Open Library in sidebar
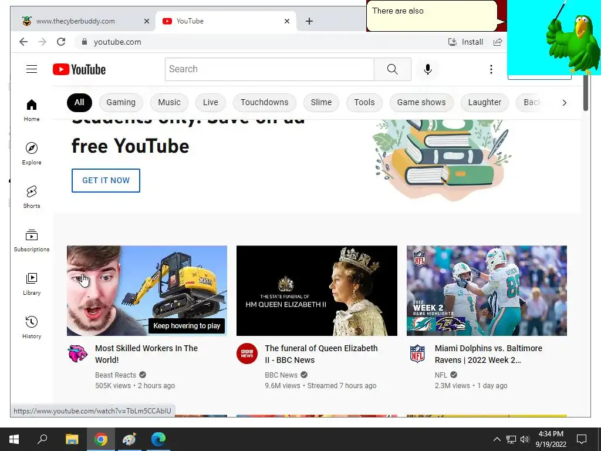This screenshot has width=601, height=451. click(32, 284)
